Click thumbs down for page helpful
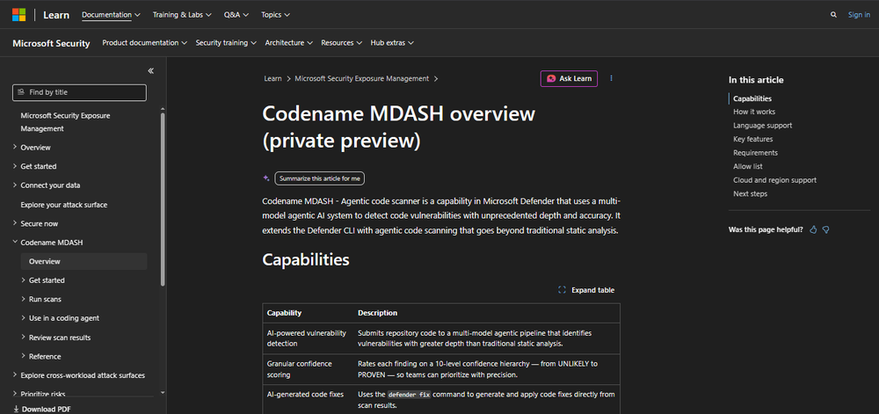The image size is (879, 414). 825,229
